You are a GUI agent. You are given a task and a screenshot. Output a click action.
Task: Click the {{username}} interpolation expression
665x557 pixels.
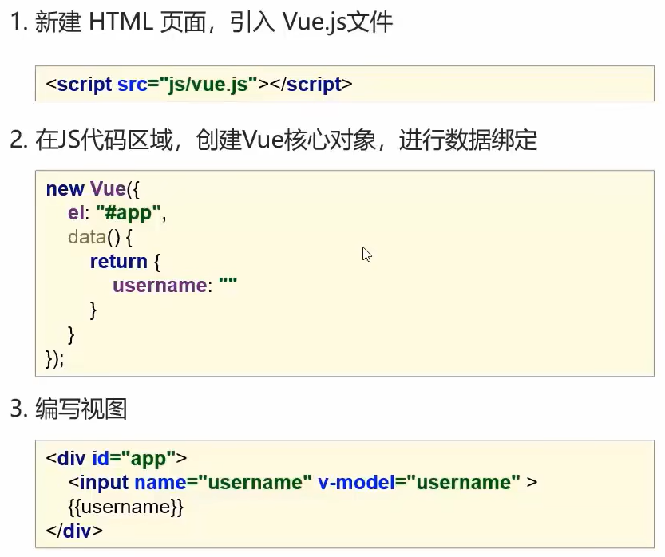tap(126, 507)
